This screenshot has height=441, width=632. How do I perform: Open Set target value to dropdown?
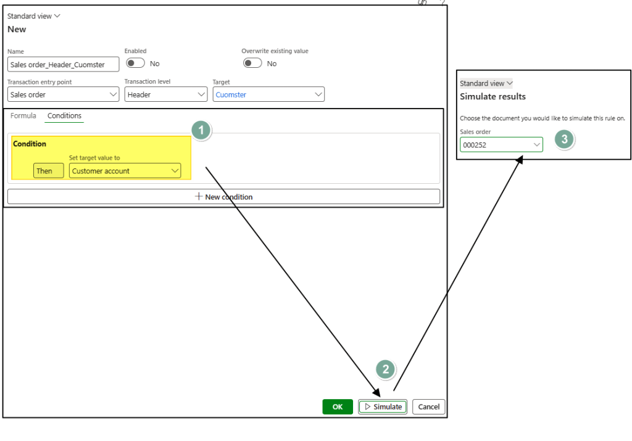coord(125,171)
